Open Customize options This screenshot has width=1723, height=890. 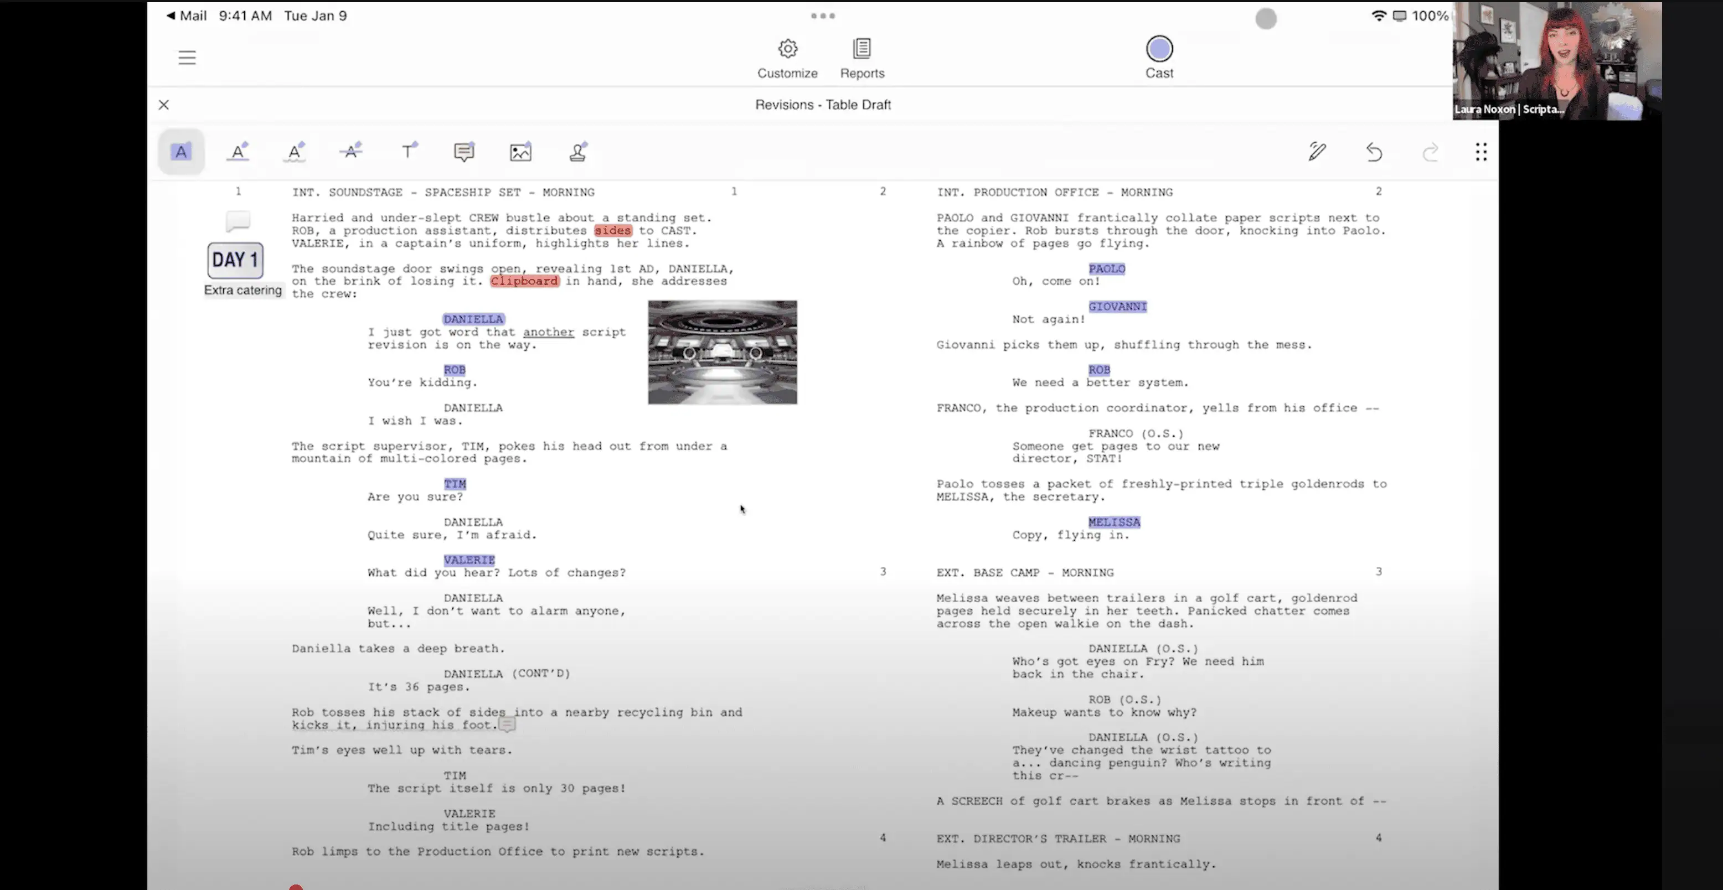(788, 57)
